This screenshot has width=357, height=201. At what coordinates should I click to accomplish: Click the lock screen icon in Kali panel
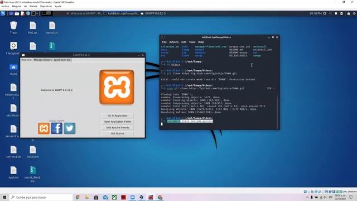349,13
